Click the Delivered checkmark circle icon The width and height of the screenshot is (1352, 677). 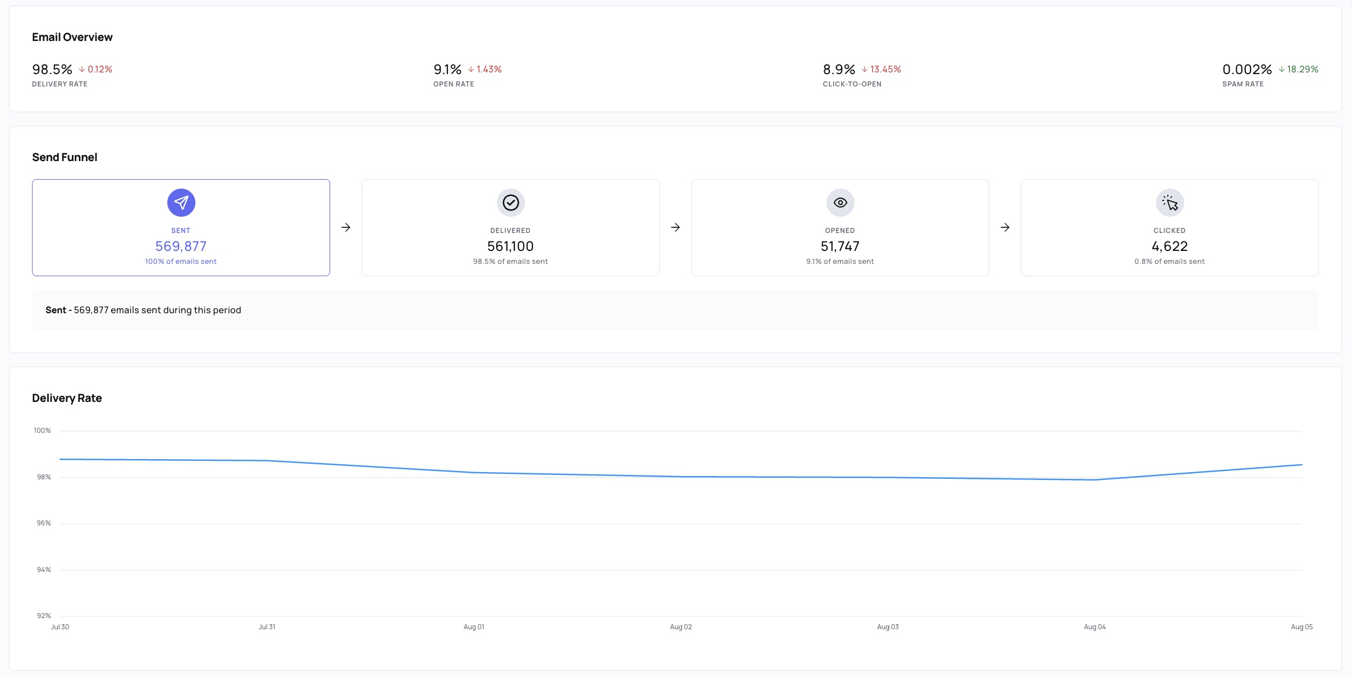[x=510, y=203]
